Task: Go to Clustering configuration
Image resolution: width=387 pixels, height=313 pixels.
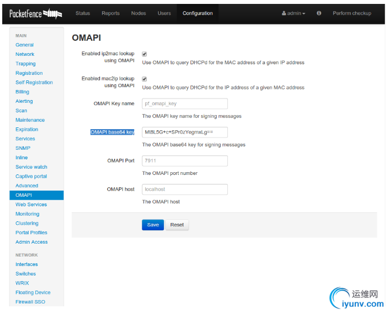Action: tap(27, 224)
